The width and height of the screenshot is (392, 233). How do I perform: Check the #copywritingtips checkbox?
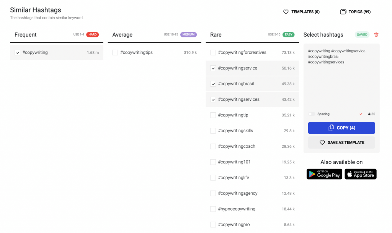(115, 53)
